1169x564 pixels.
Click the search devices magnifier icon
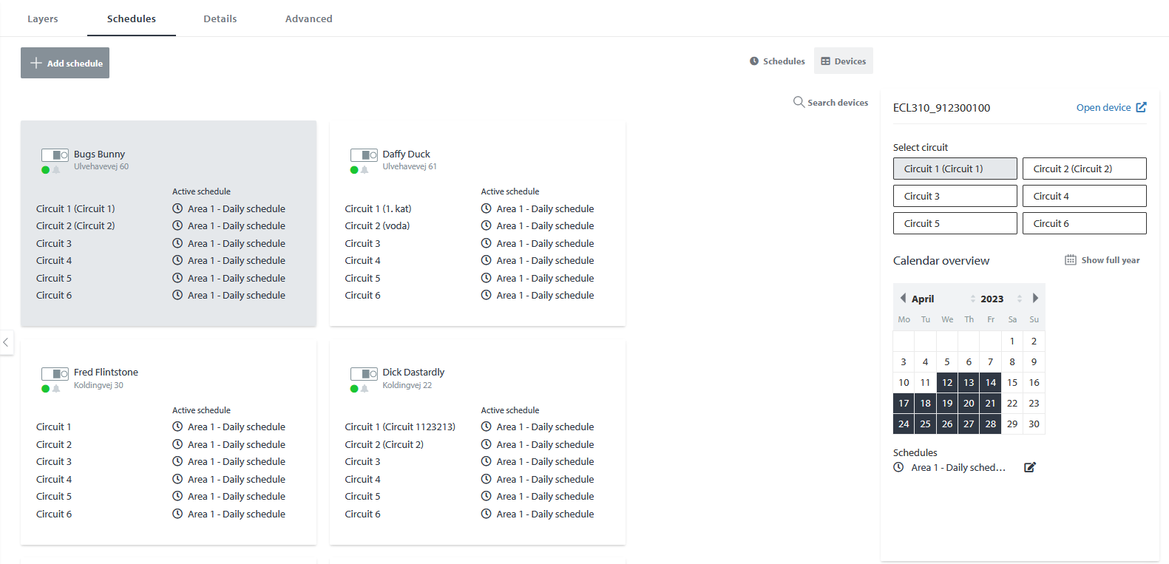tap(799, 102)
